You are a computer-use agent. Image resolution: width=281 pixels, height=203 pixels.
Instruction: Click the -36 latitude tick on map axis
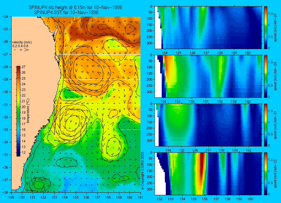click(5, 167)
